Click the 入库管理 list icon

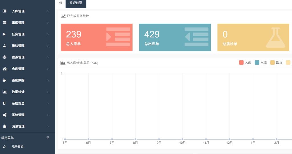(x=5, y=11)
